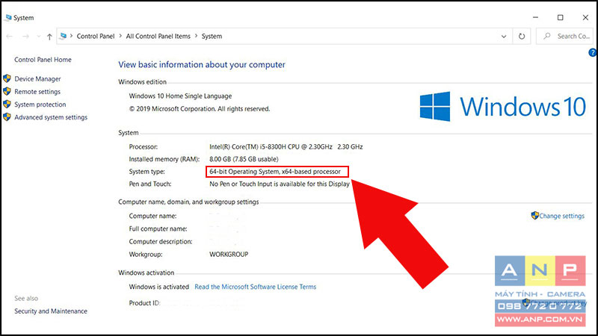Image resolution: width=598 pixels, height=336 pixels.
Task: Click the Forward navigation arrow
Action: (25, 36)
